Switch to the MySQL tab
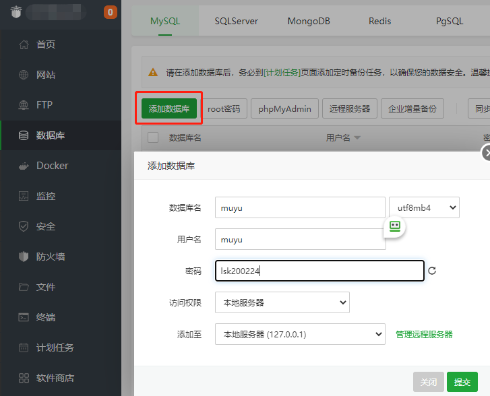Viewport: 490px width, 396px height. point(165,21)
